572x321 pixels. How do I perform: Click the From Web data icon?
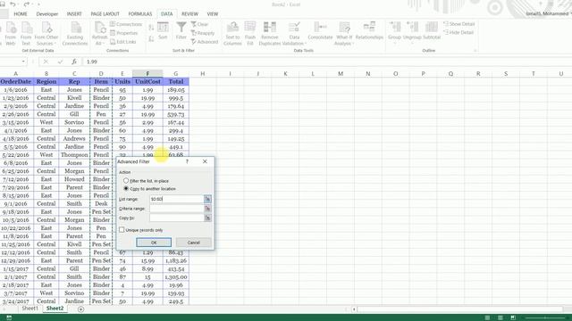[10, 34]
